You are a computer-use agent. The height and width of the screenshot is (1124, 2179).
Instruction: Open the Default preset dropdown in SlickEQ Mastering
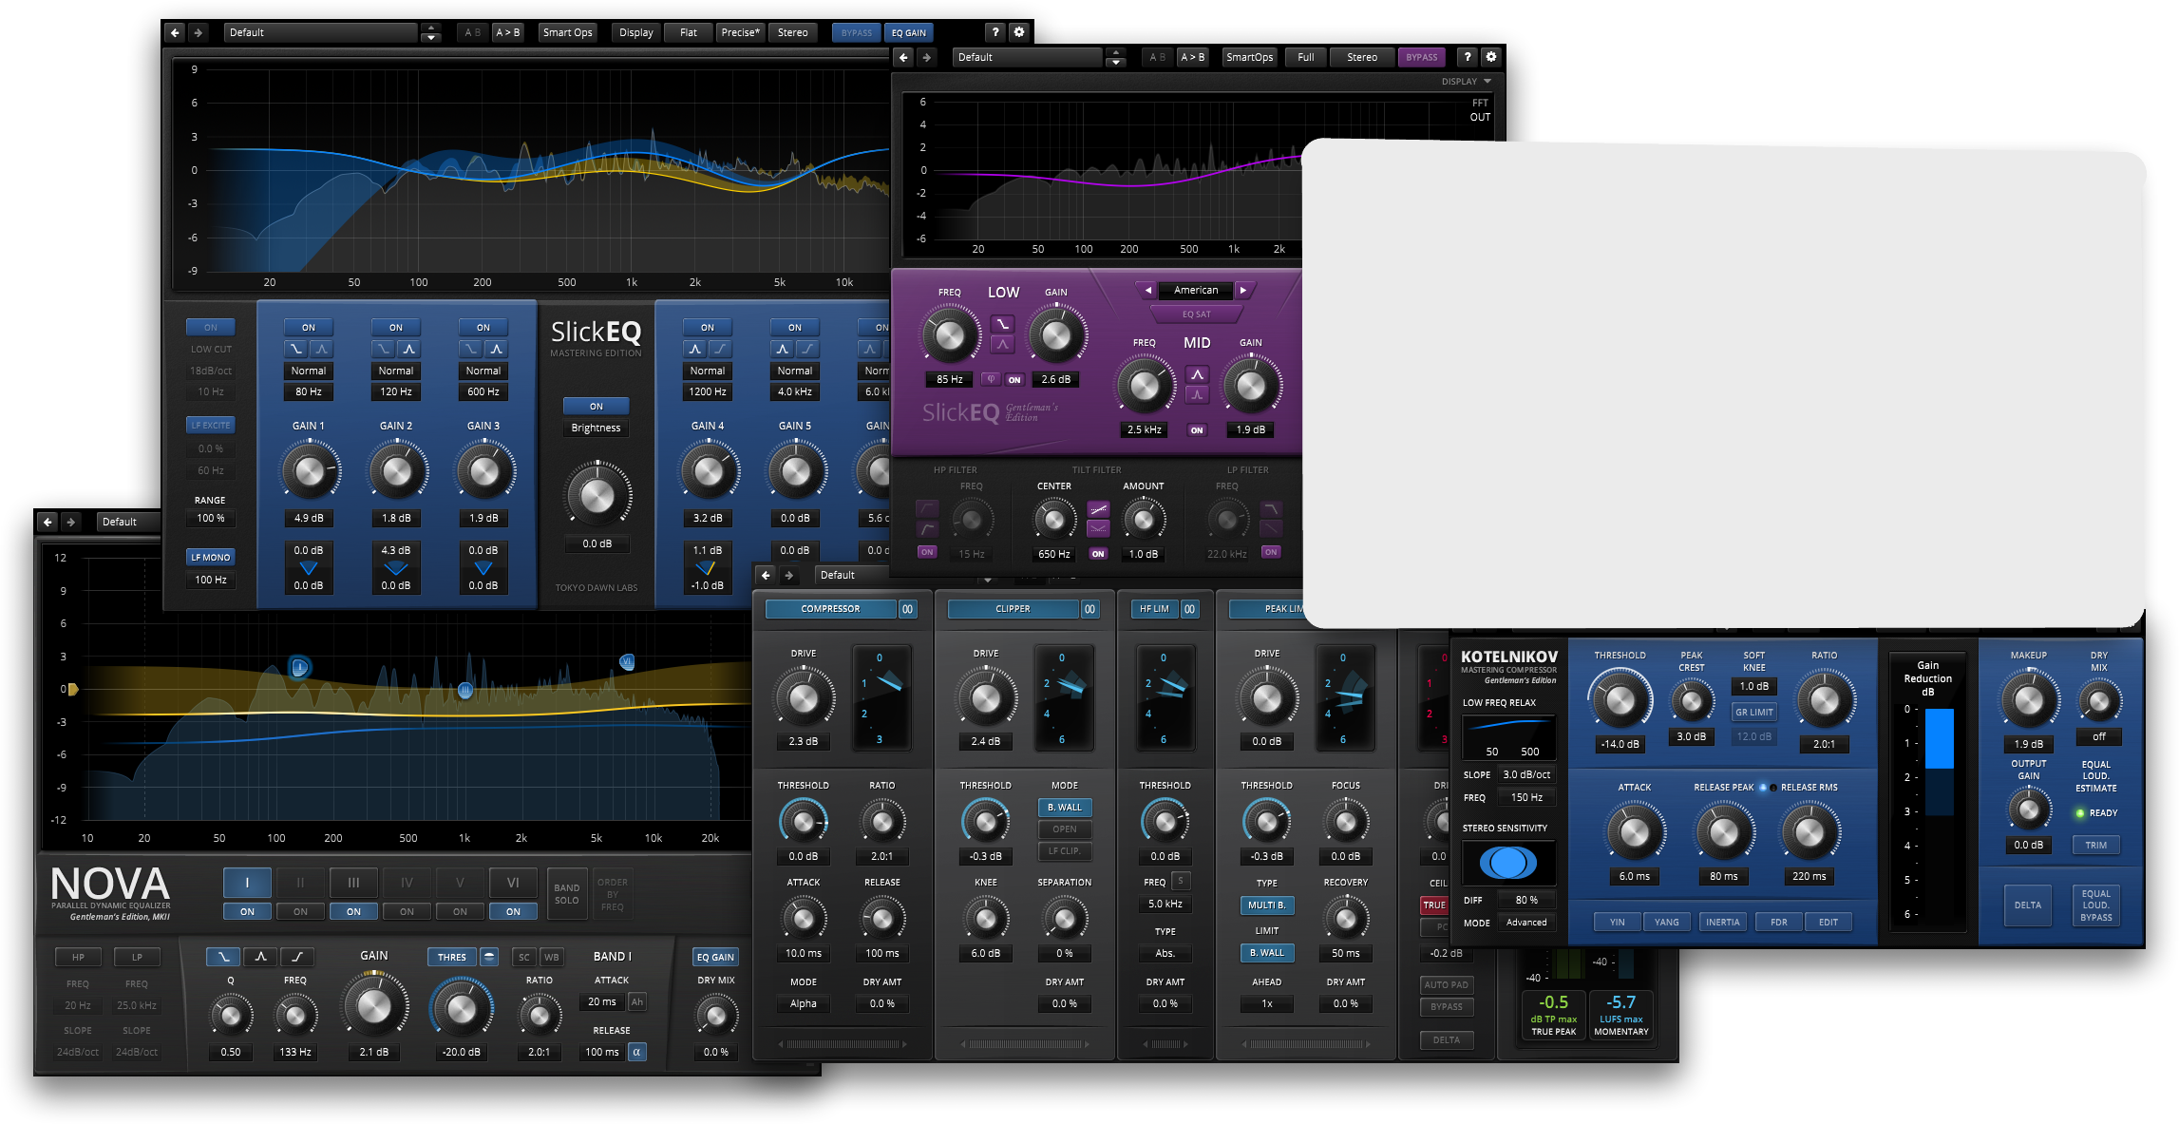click(321, 32)
